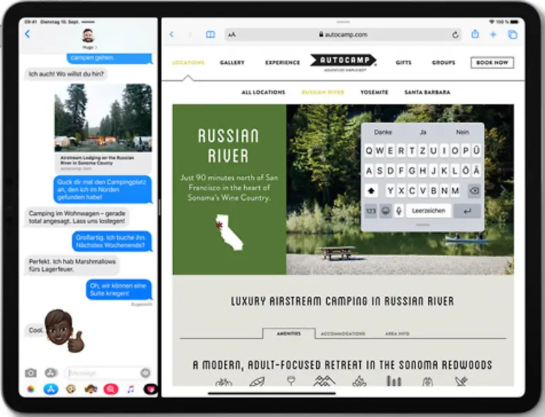Open App Store iMessage app
This screenshot has height=417, width=545.
coord(50,389)
